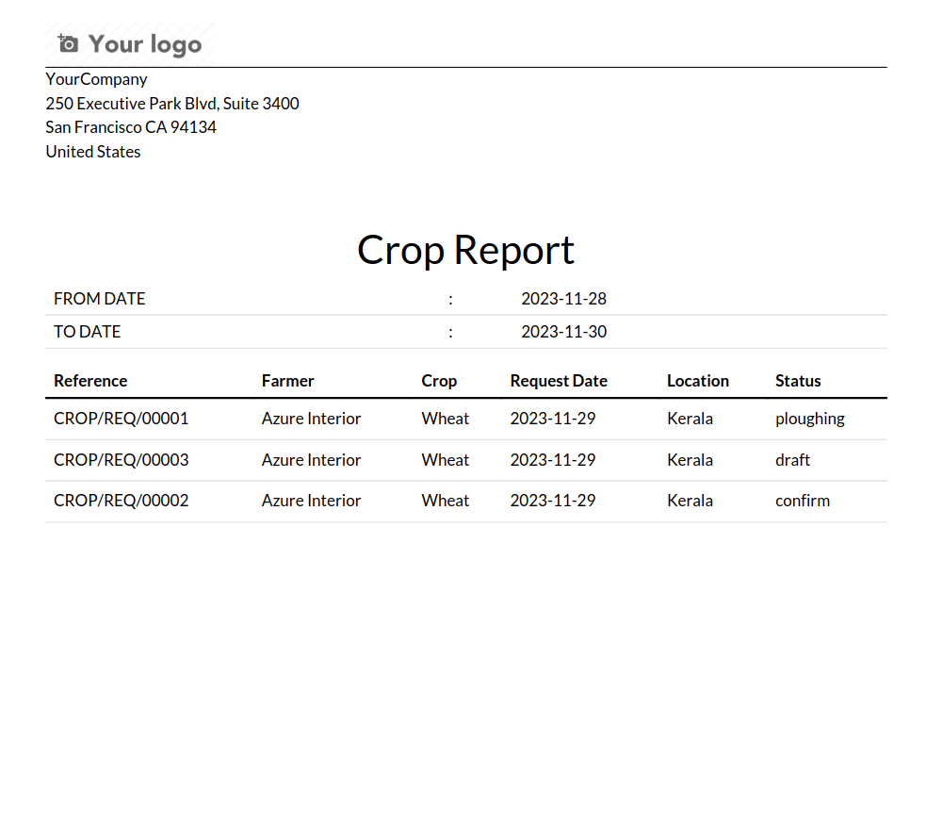Viewport: 926px width, 840px height.
Task: Select the YourCompany name line
Action: (97, 79)
